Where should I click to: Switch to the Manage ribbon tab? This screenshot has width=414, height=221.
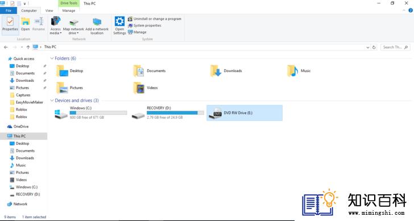[x=69, y=11]
